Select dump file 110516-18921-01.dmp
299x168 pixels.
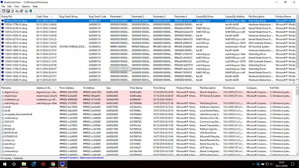(x=16, y=47)
